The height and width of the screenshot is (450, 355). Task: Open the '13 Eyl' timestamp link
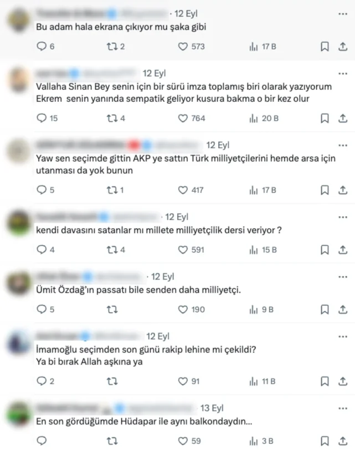click(x=212, y=408)
